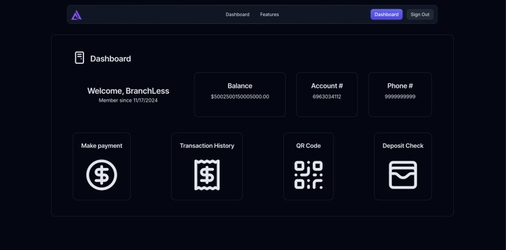Click the Make payment label

(x=102, y=145)
